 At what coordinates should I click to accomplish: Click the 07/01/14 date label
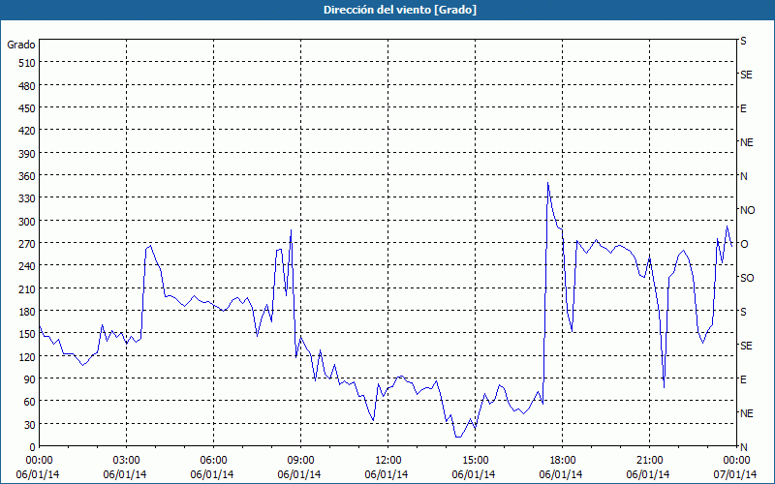click(735, 474)
